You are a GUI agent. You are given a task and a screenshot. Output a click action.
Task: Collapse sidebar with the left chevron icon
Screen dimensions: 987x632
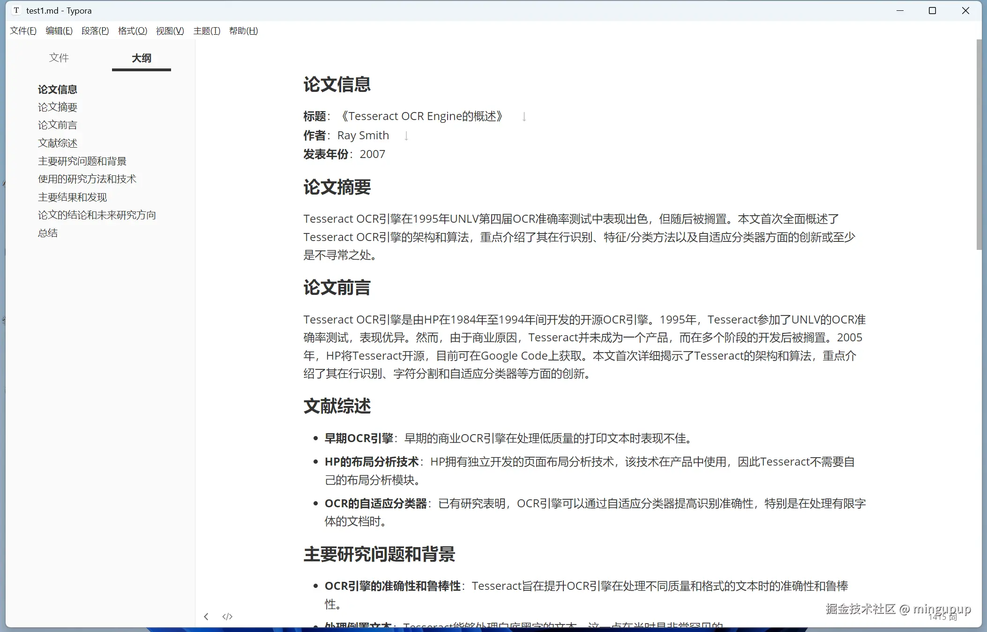point(206,617)
